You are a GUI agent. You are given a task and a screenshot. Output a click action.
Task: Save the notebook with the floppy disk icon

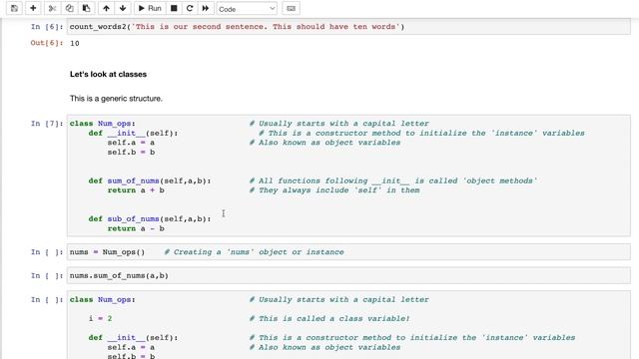(x=14, y=8)
